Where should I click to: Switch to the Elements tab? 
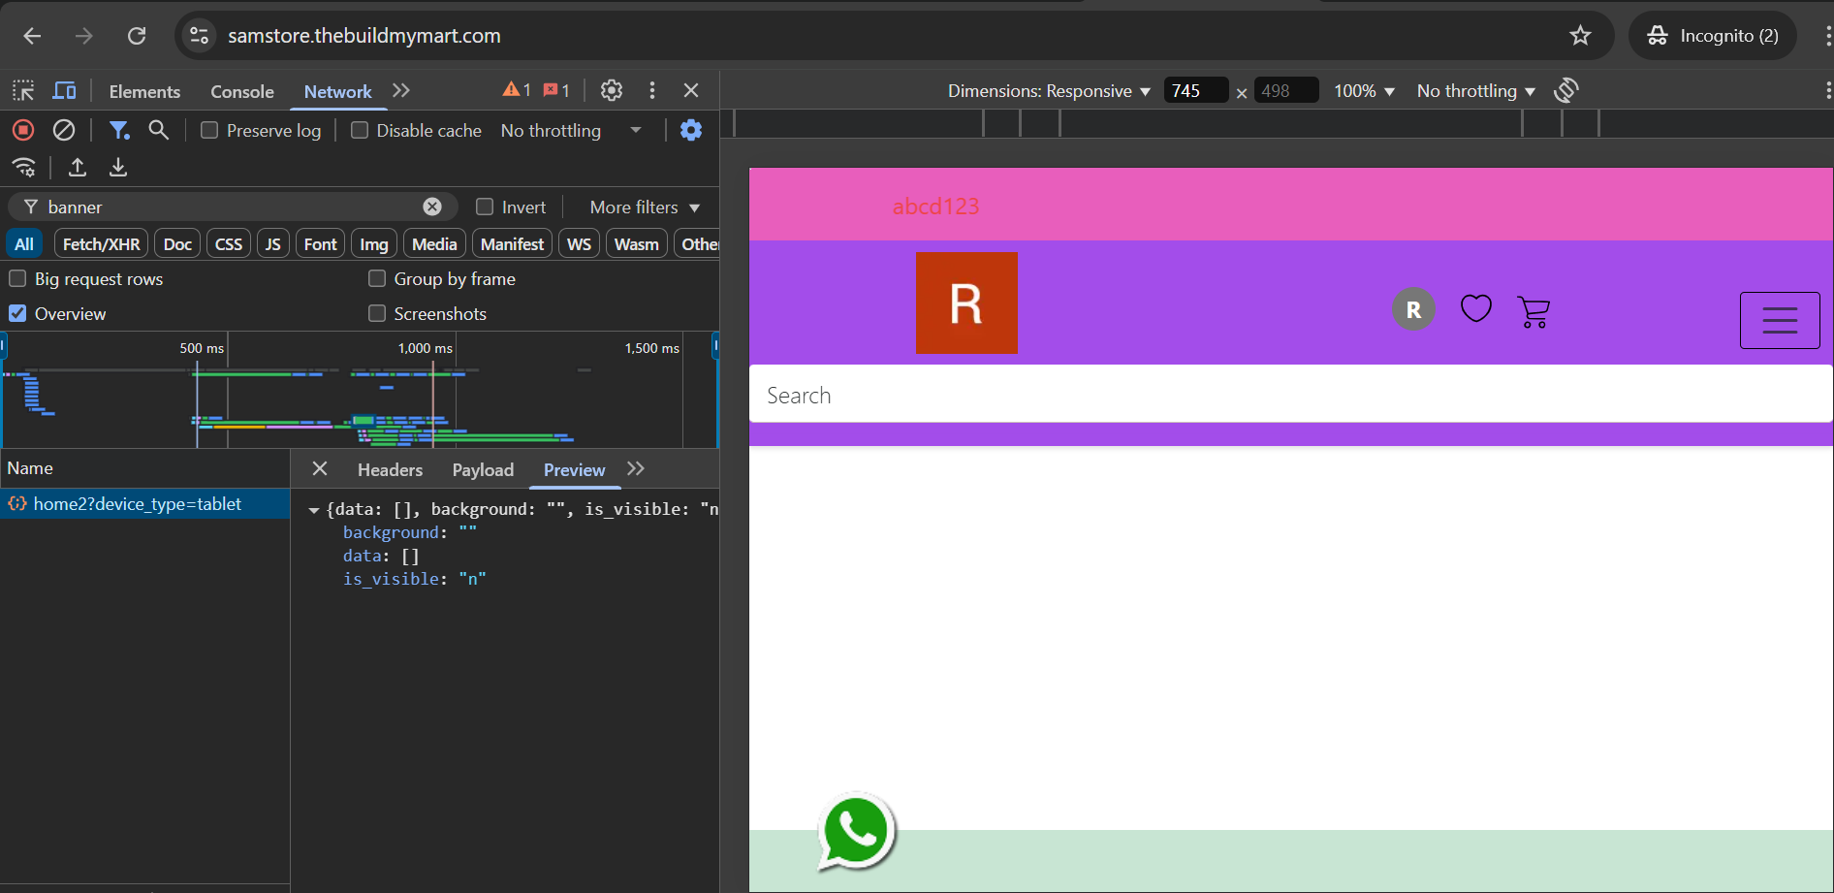[144, 91]
